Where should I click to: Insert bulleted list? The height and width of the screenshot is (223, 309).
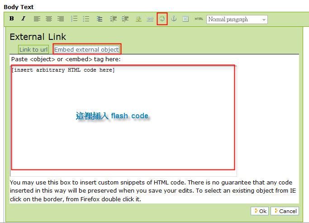pyautogui.click(x=86, y=19)
